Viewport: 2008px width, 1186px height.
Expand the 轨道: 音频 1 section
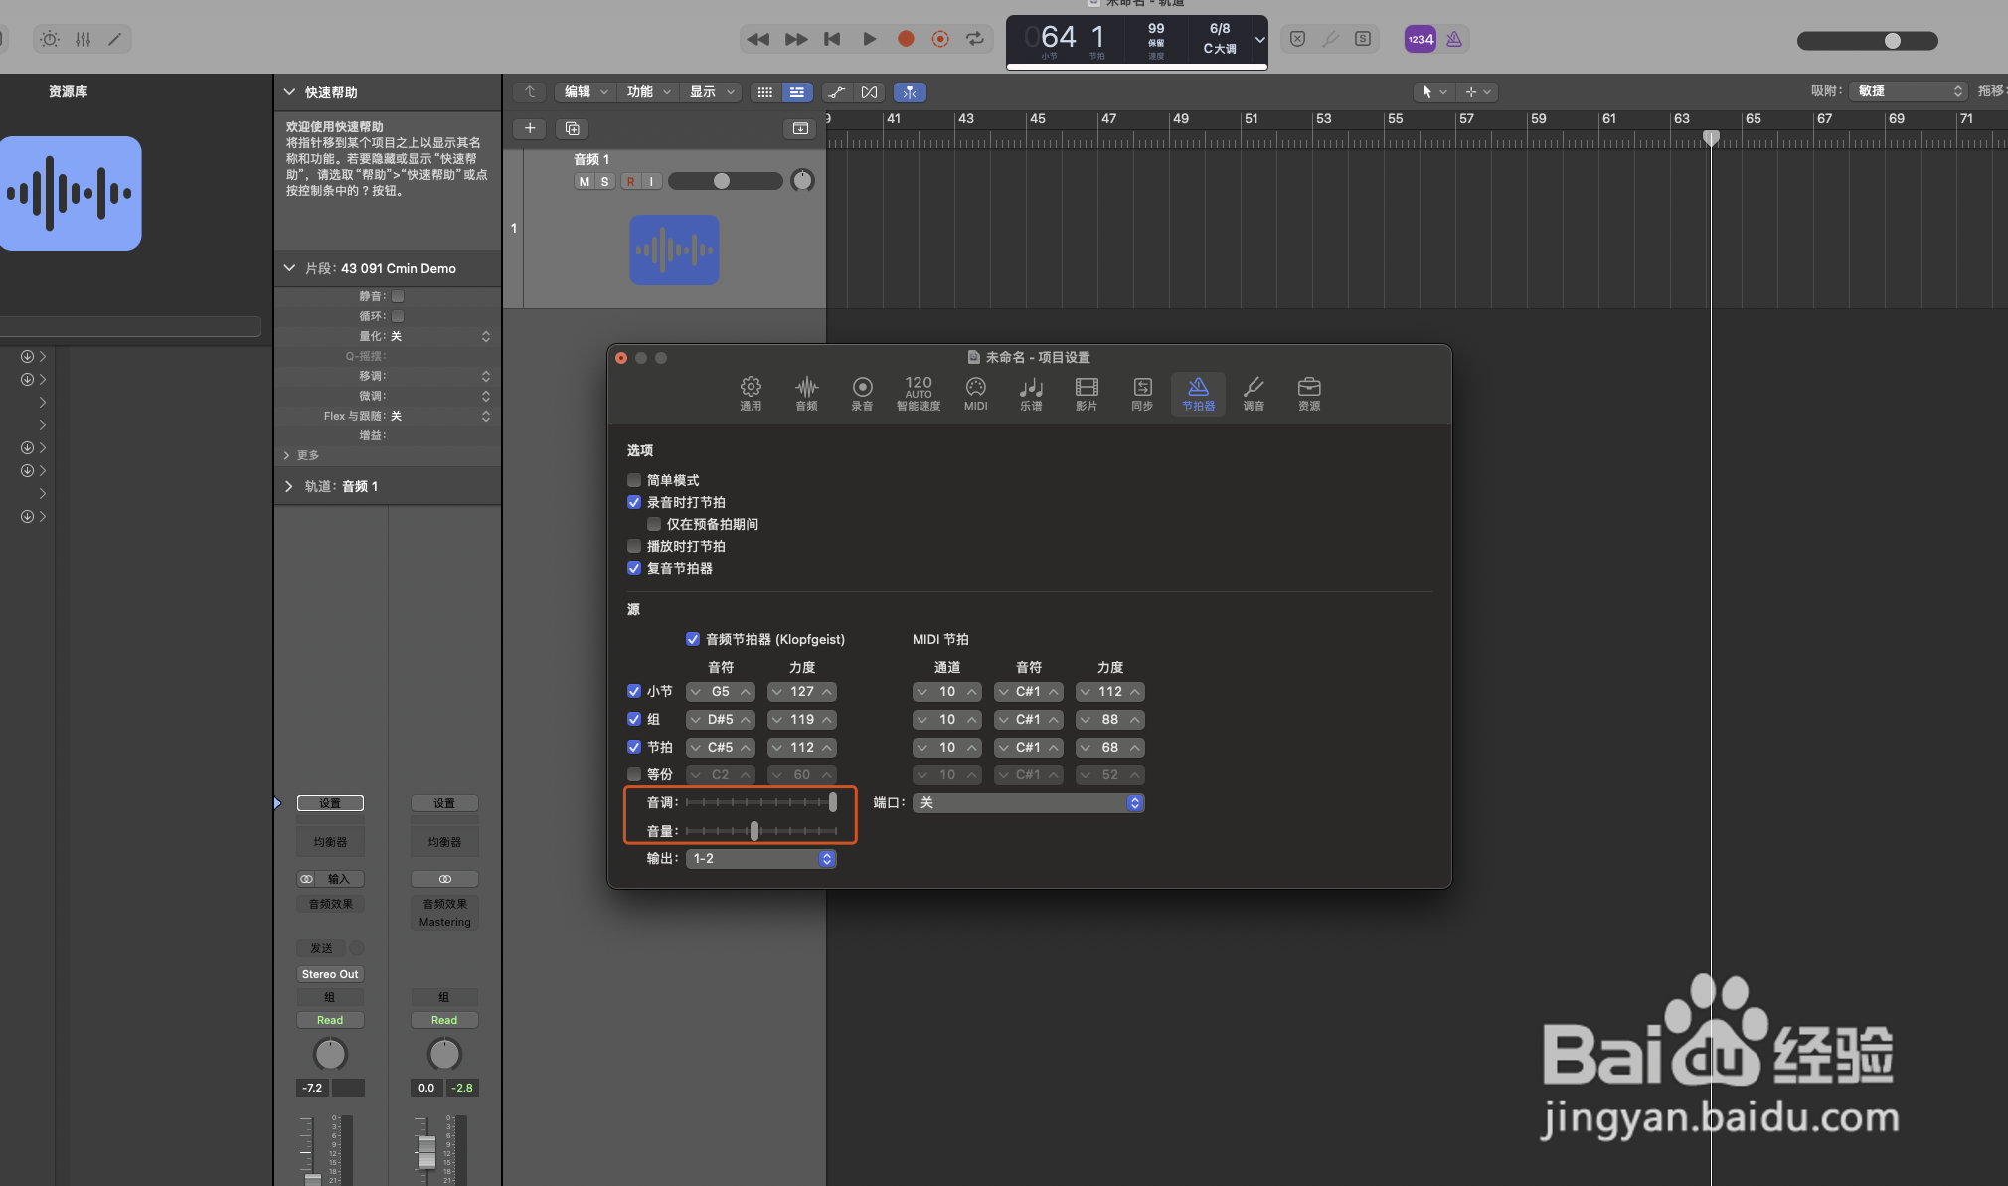click(289, 486)
